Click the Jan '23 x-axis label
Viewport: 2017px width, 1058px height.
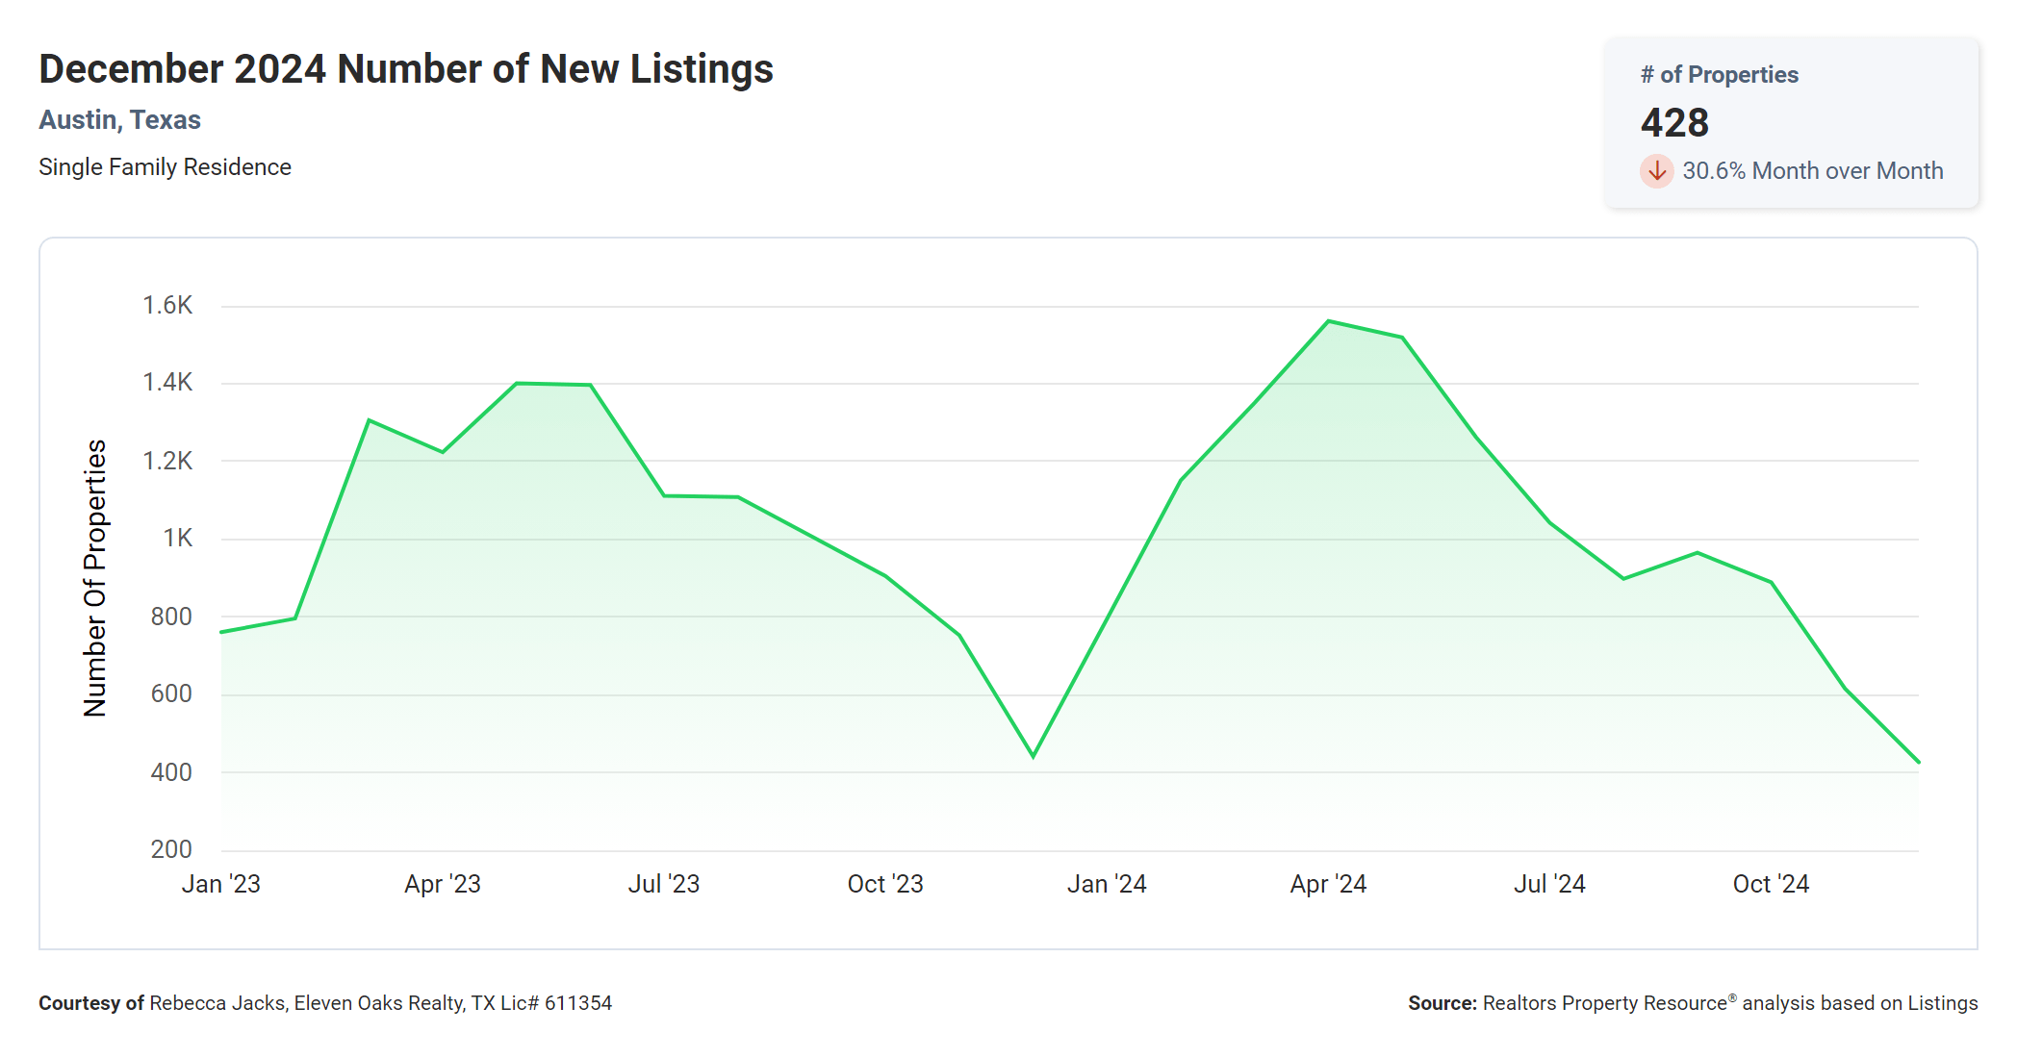pyautogui.click(x=221, y=884)
